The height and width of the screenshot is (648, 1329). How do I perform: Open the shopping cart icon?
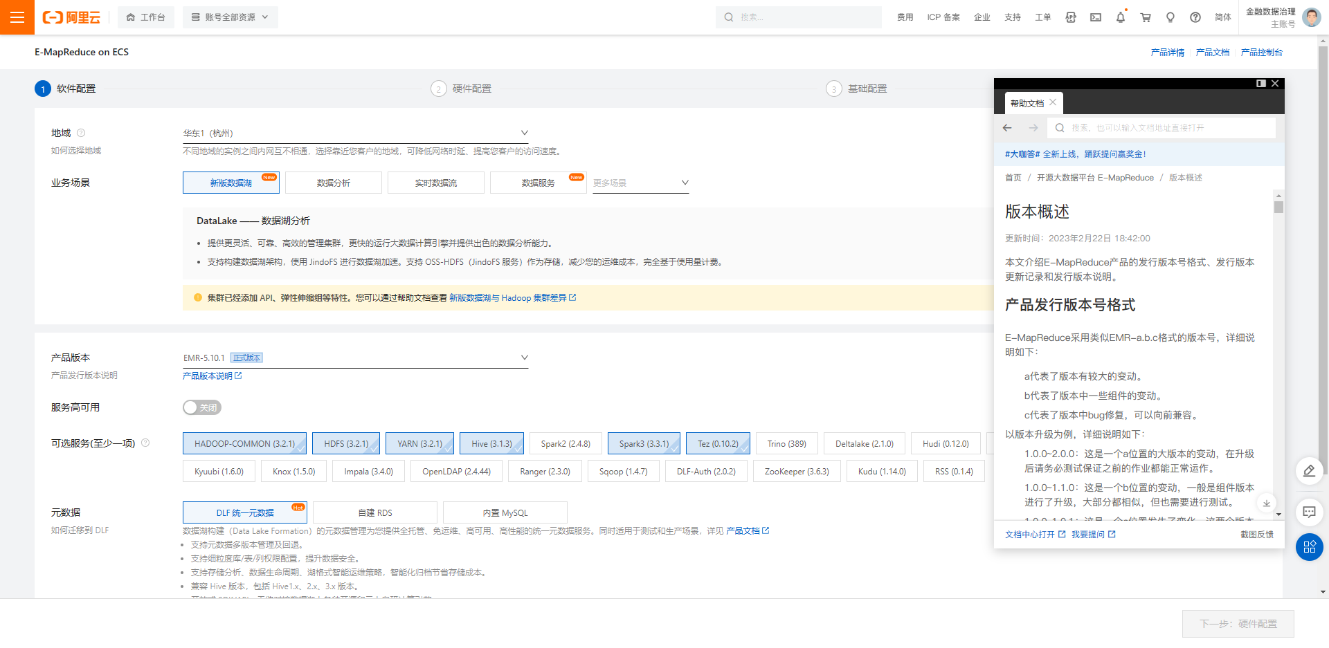point(1146,17)
